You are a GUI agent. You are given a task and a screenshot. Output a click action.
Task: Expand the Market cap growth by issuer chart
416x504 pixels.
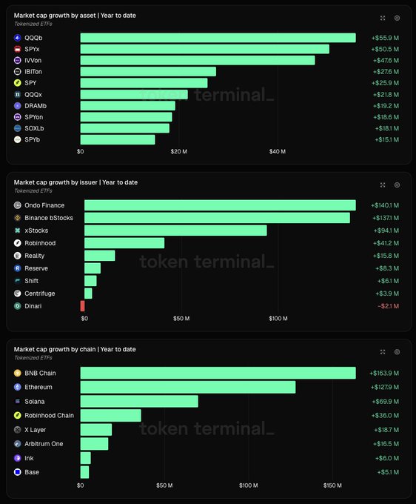tap(383, 185)
